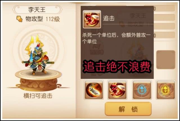Click the topmost stat bar at right
This screenshot has width=180, height=121.
(x=164, y=8)
